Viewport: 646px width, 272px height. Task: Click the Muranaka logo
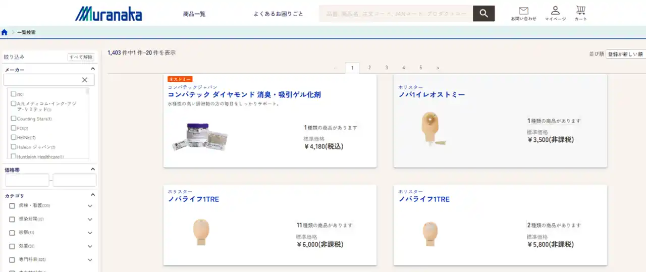point(109,14)
